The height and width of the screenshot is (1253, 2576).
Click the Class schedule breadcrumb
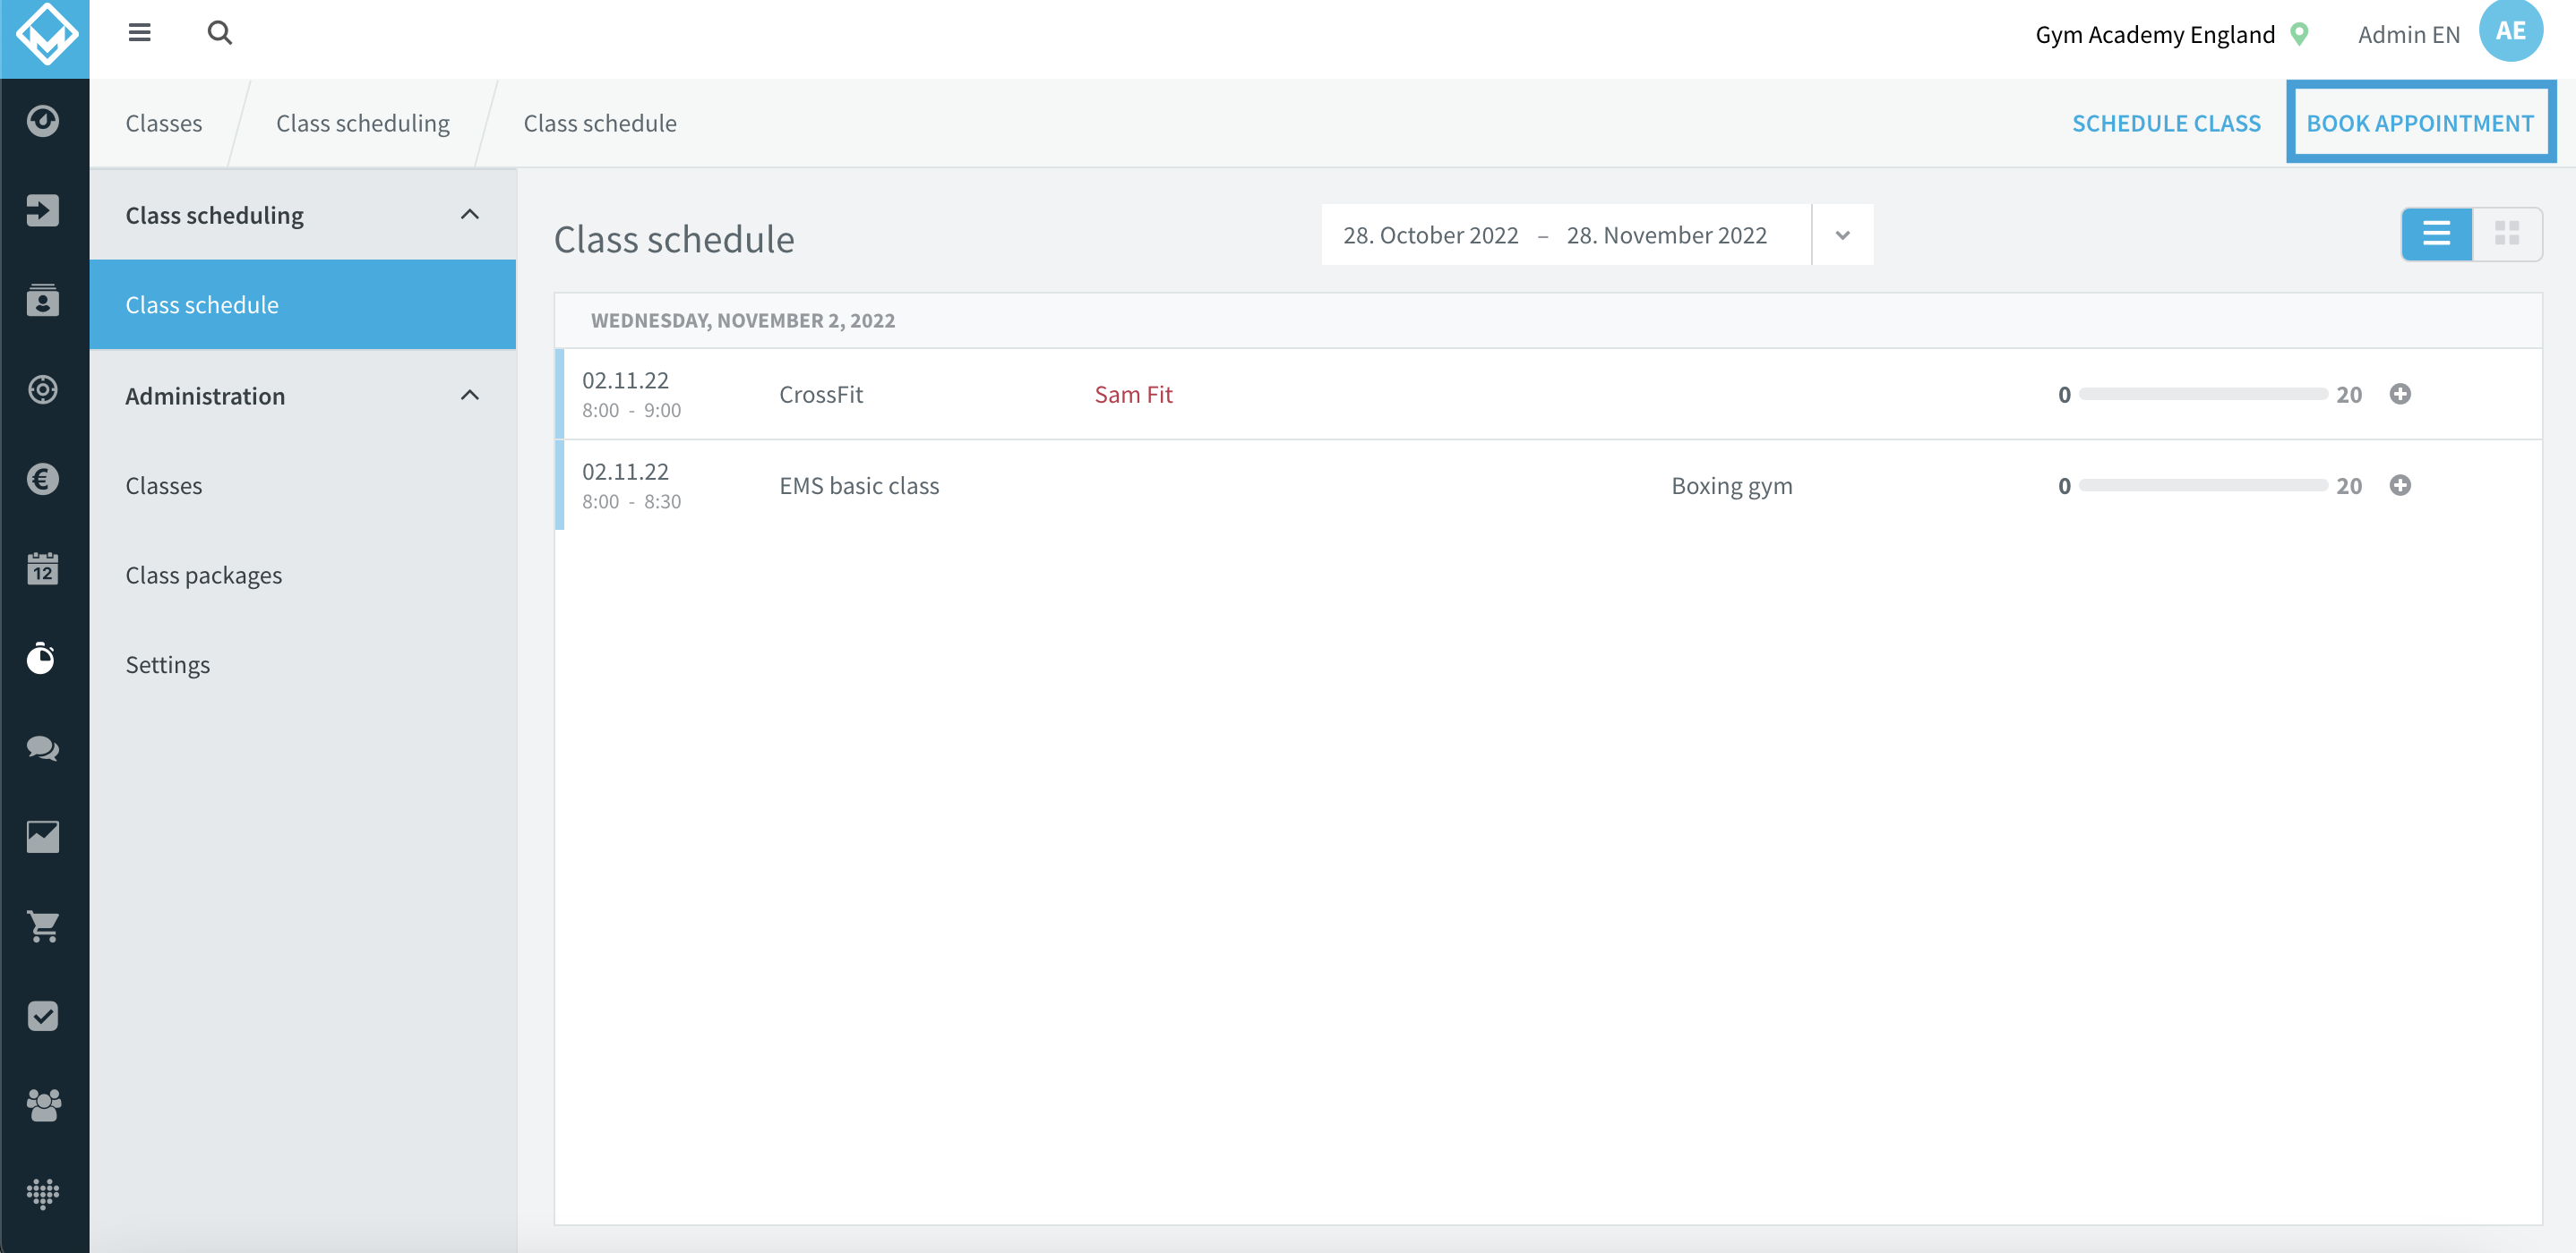[x=600, y=123]
